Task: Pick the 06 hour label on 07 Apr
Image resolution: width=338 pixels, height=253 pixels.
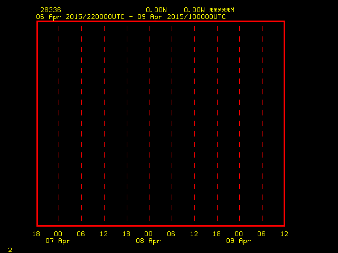Action: coord(81,234)
